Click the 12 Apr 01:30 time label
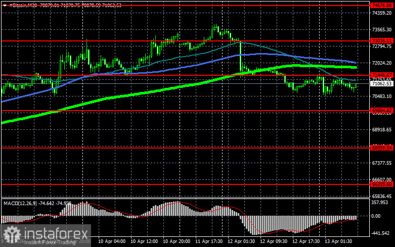This screenshot has width=395, height=247. pyautogui.click(x=241, y=241)
